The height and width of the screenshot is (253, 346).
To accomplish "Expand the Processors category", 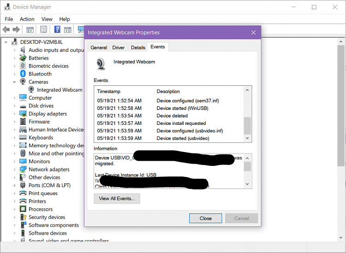I will 14,209.
